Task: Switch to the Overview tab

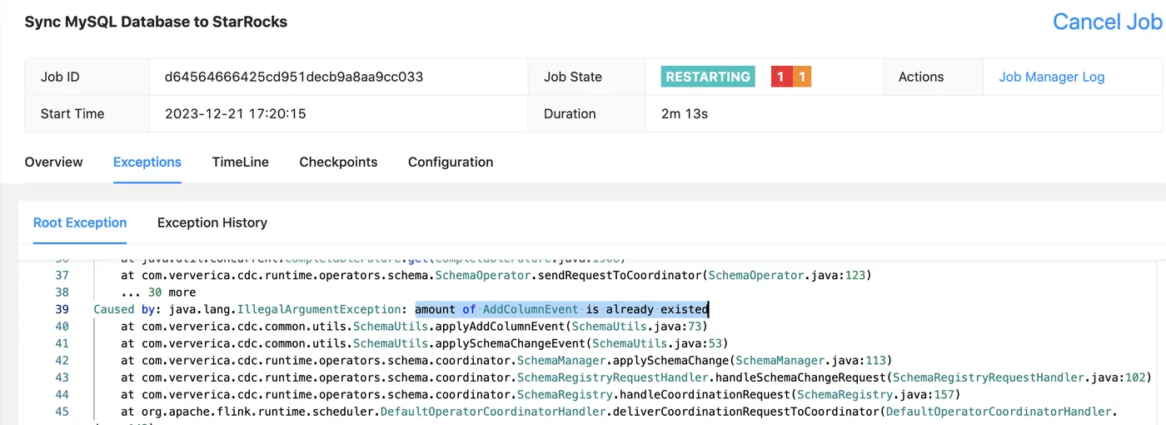Action: coord(53,162)
